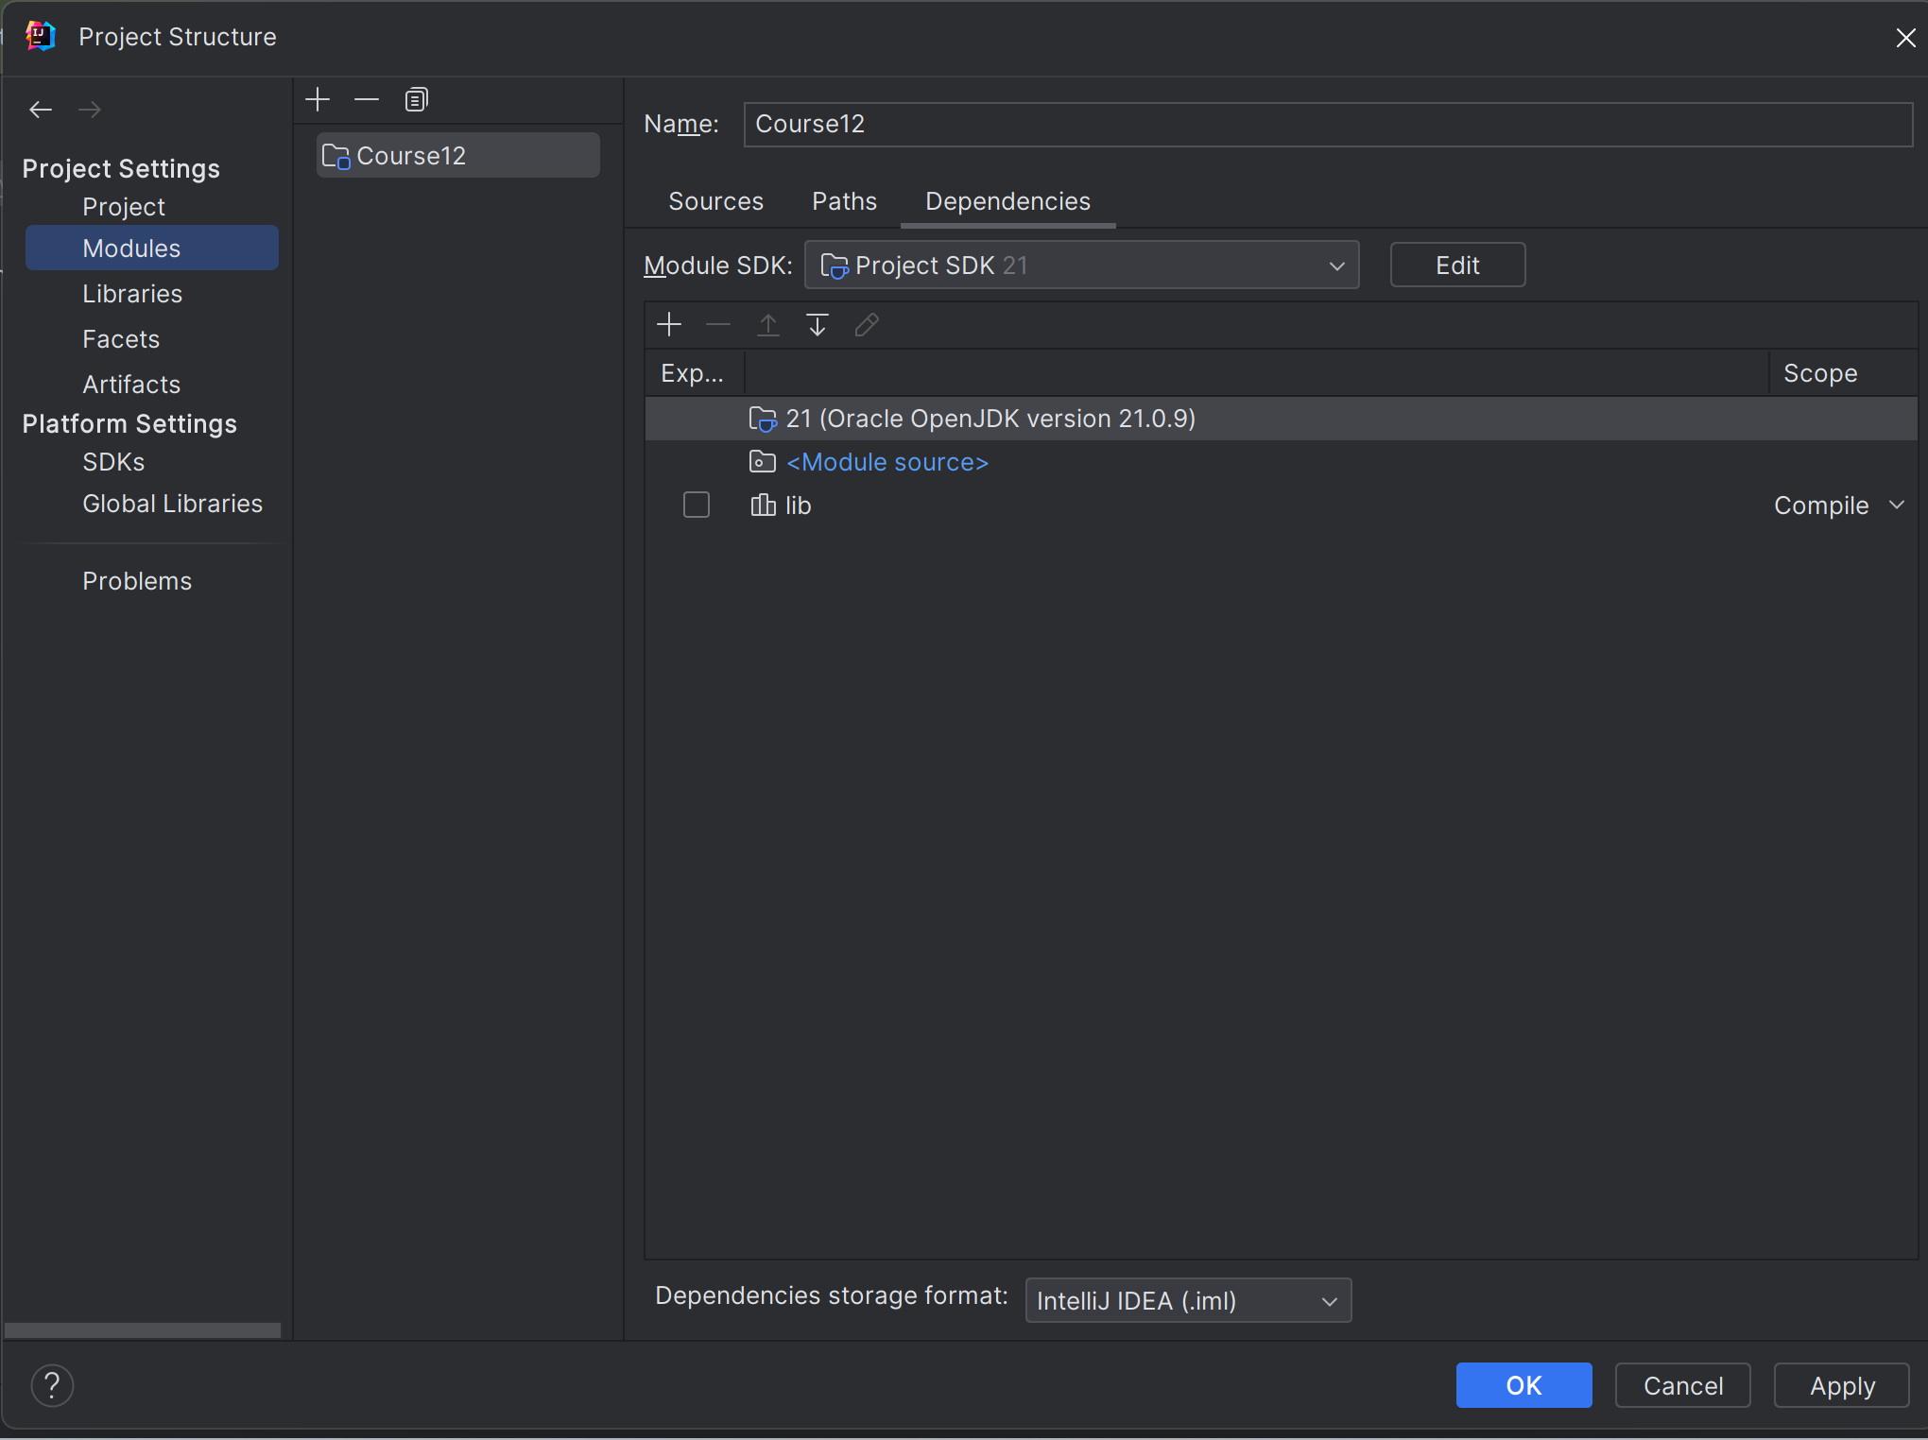The width and height of the screenshot is (1928, 1440).
Task: Open Global Libraries settings
Action: 172,504
